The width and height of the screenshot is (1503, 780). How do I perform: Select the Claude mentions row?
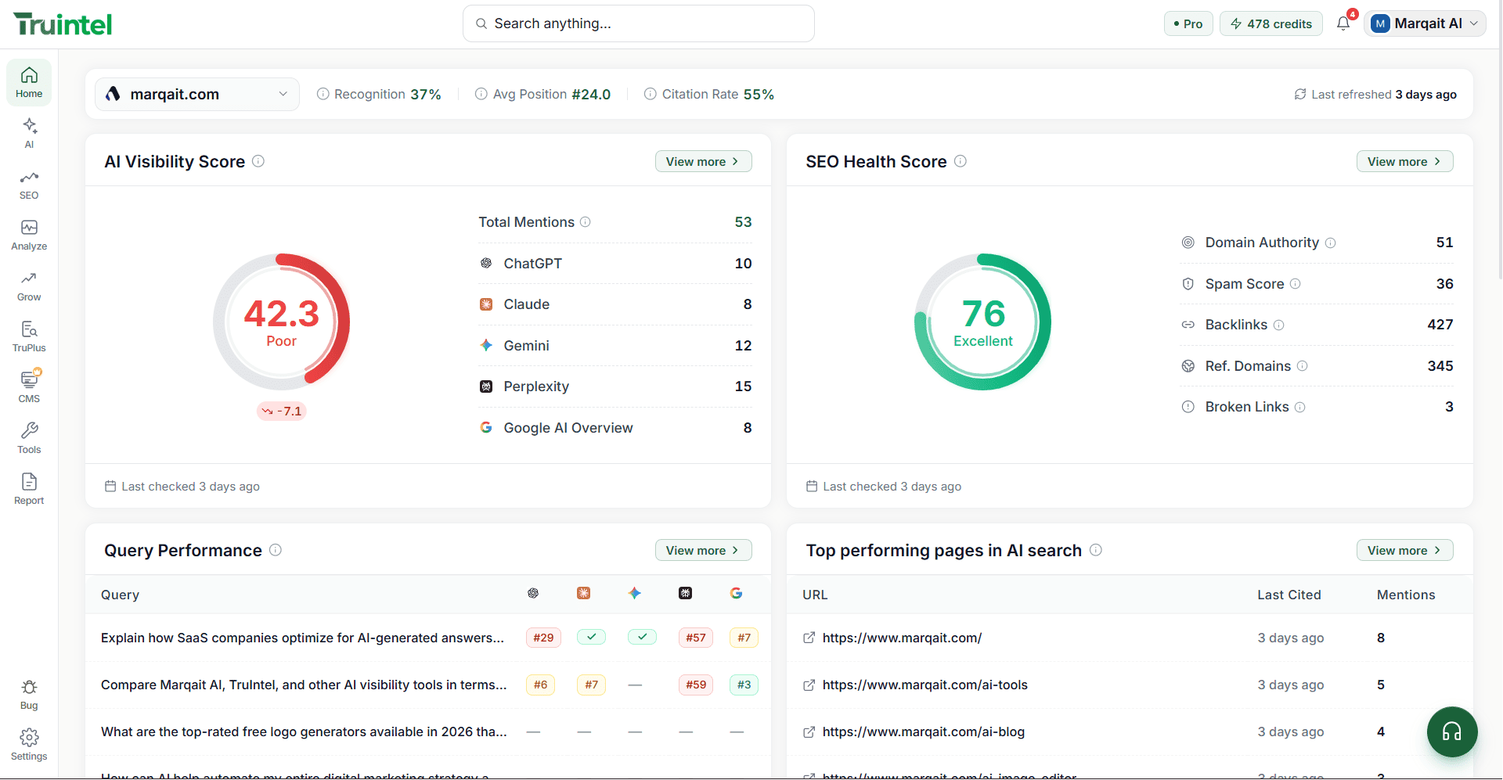(615, 304)
